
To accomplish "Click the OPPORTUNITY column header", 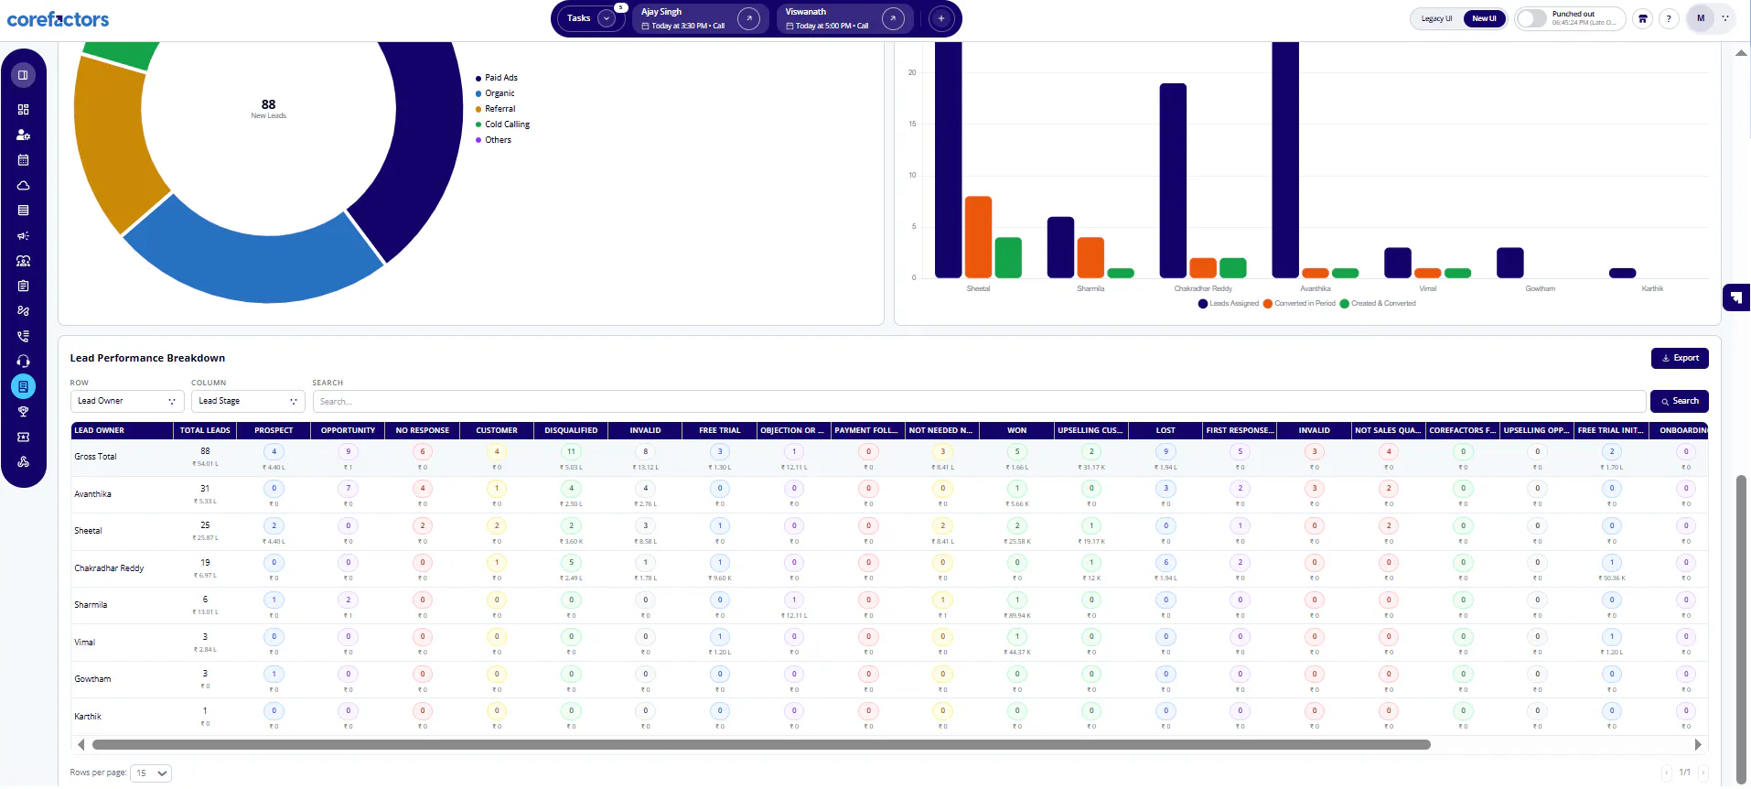I will [x=348, y=430].
